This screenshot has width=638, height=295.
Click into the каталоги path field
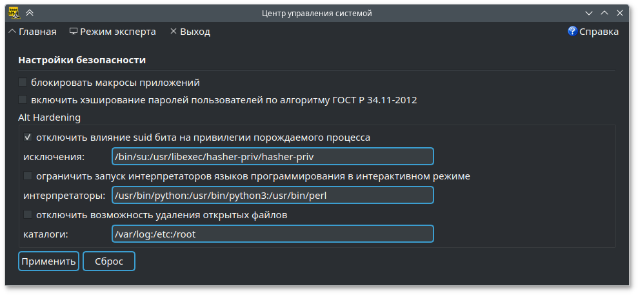pos(272,234)
